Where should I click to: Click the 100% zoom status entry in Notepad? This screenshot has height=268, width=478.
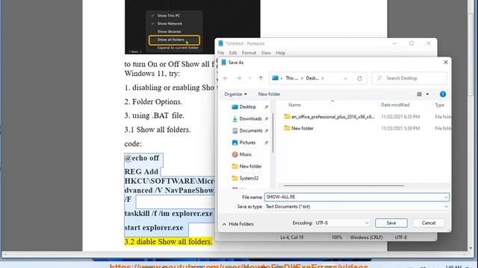[x=337, y=237]
